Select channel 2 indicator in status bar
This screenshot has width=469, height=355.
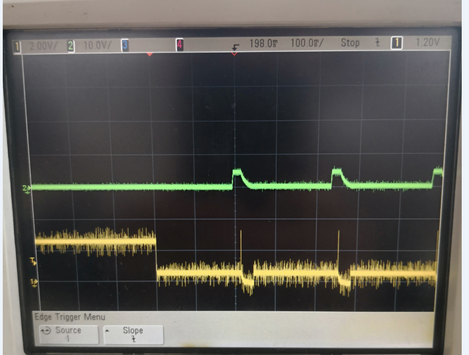click(x=71, y=46)
